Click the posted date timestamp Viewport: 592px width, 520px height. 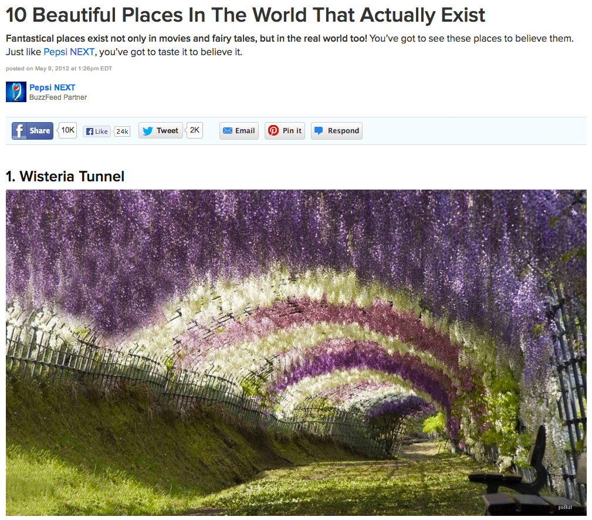[59, 69]
